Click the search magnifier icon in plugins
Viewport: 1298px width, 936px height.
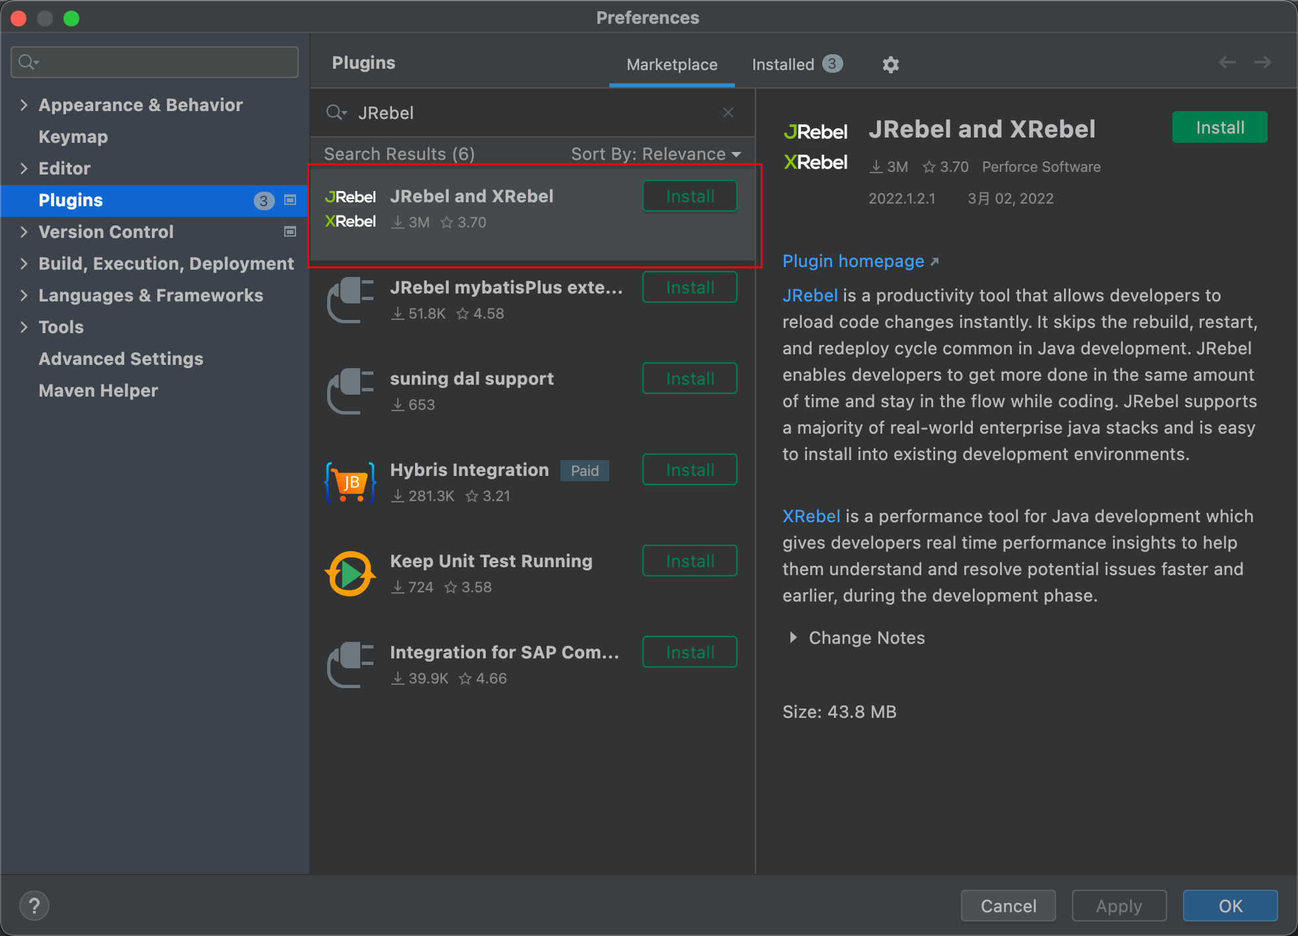[336, 113]
